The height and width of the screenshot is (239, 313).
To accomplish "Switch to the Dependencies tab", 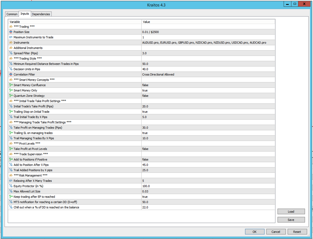I will point(41,14).
